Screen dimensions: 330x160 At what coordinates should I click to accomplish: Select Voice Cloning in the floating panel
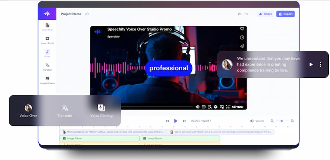pos(101,111)
